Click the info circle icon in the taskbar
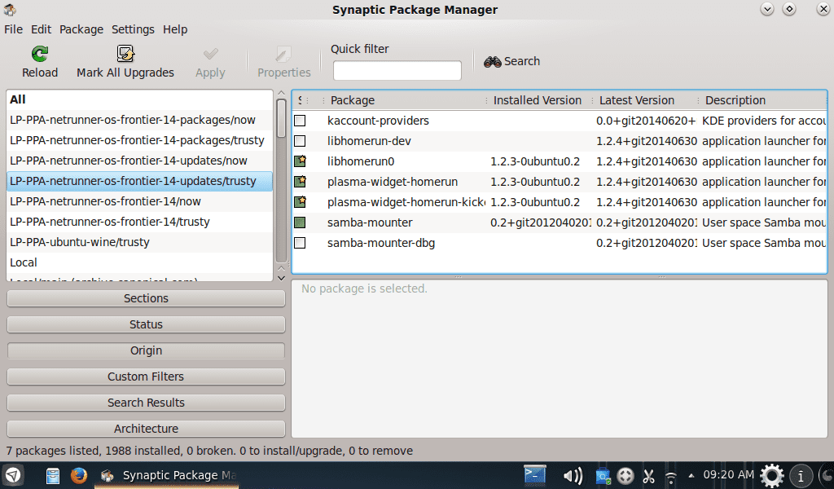 tap(801, 475)
